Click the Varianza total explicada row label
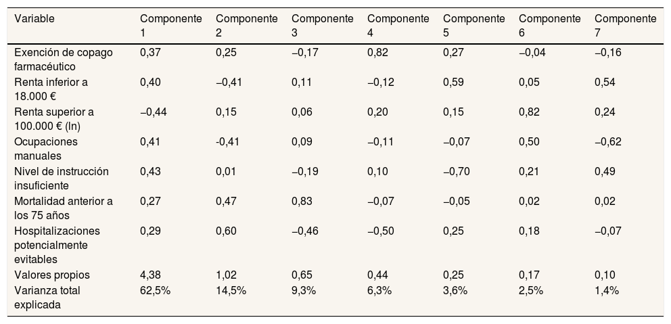Screen dimensions: 671x324 (46, 296)
